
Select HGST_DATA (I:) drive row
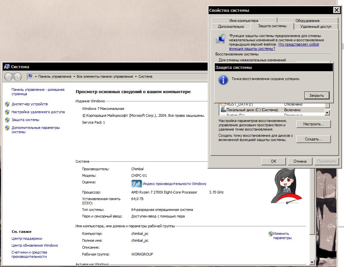pyautogui.click(x=272, y=104)
